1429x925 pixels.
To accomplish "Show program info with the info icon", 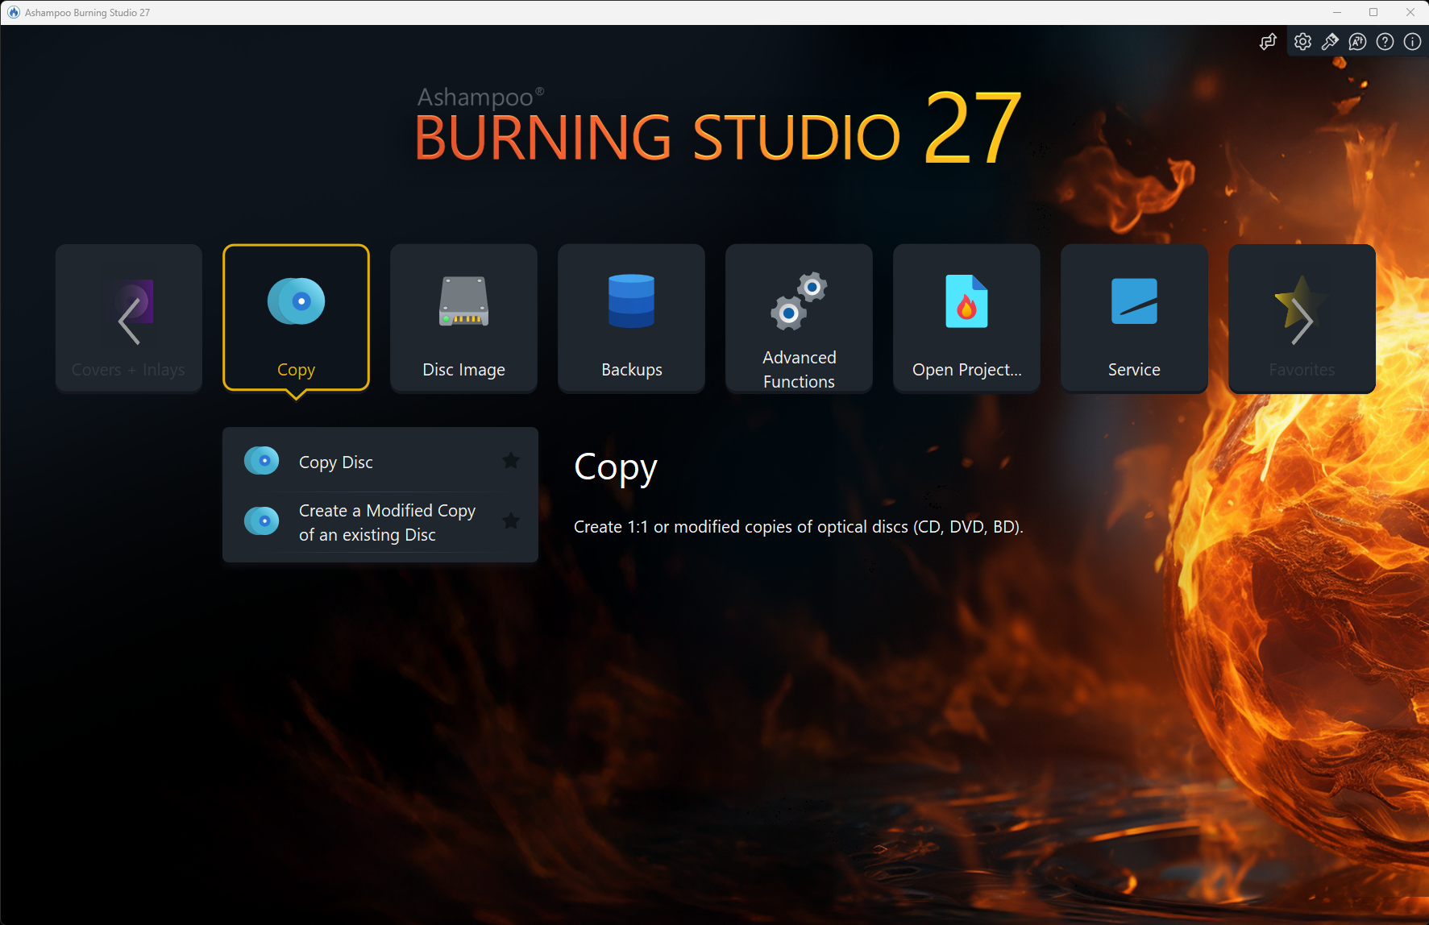I will (1412, 41).
